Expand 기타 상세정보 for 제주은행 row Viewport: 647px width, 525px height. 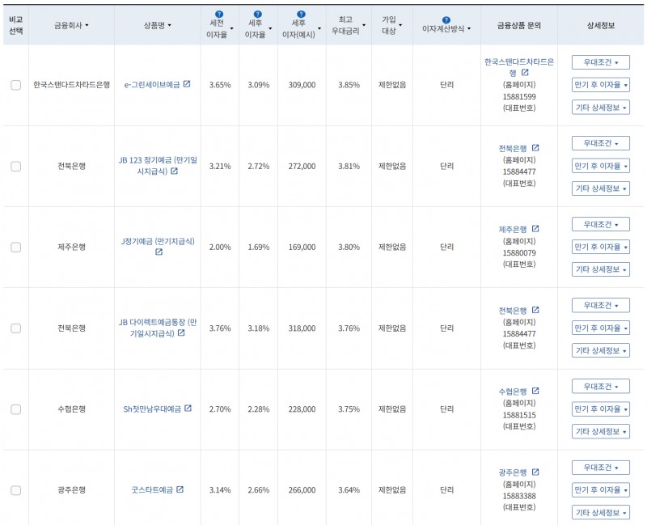point(600,269)
